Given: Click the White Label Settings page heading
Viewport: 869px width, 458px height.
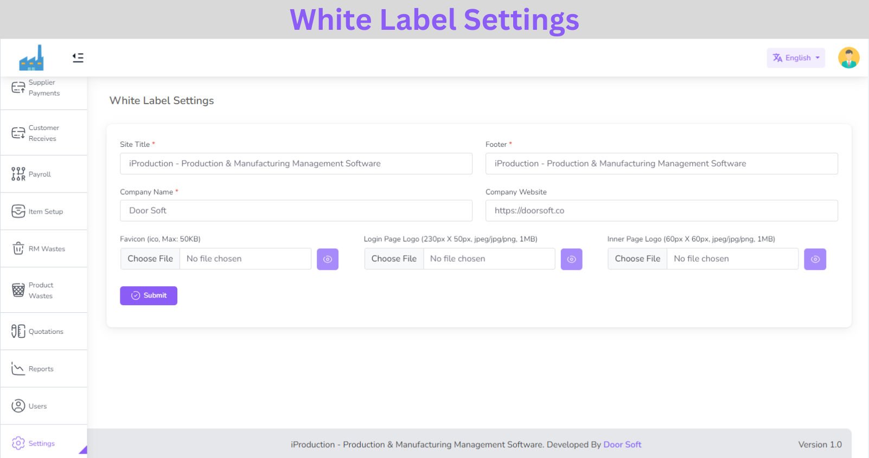Looking at the screenshot, I should 162,101.
